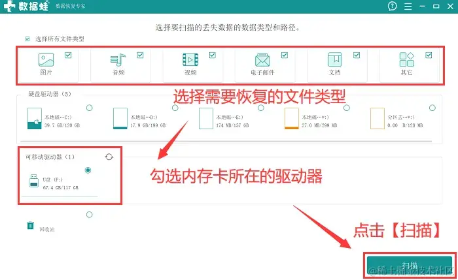The width and height of the screenshot is (458, 280).
Task: Click the 17.9 GB/199 GB size text
Action: pyautogui.click(x=148, y=125)
